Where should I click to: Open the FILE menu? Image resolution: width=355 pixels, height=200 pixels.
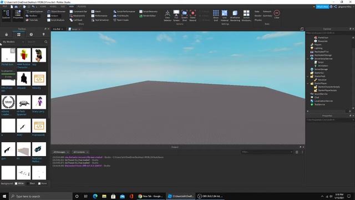(x=4, y=7)
